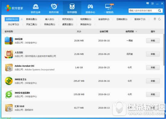
Task: Uninstall 360压缩 with 卸载 button
Action: [x=153, y=41]
